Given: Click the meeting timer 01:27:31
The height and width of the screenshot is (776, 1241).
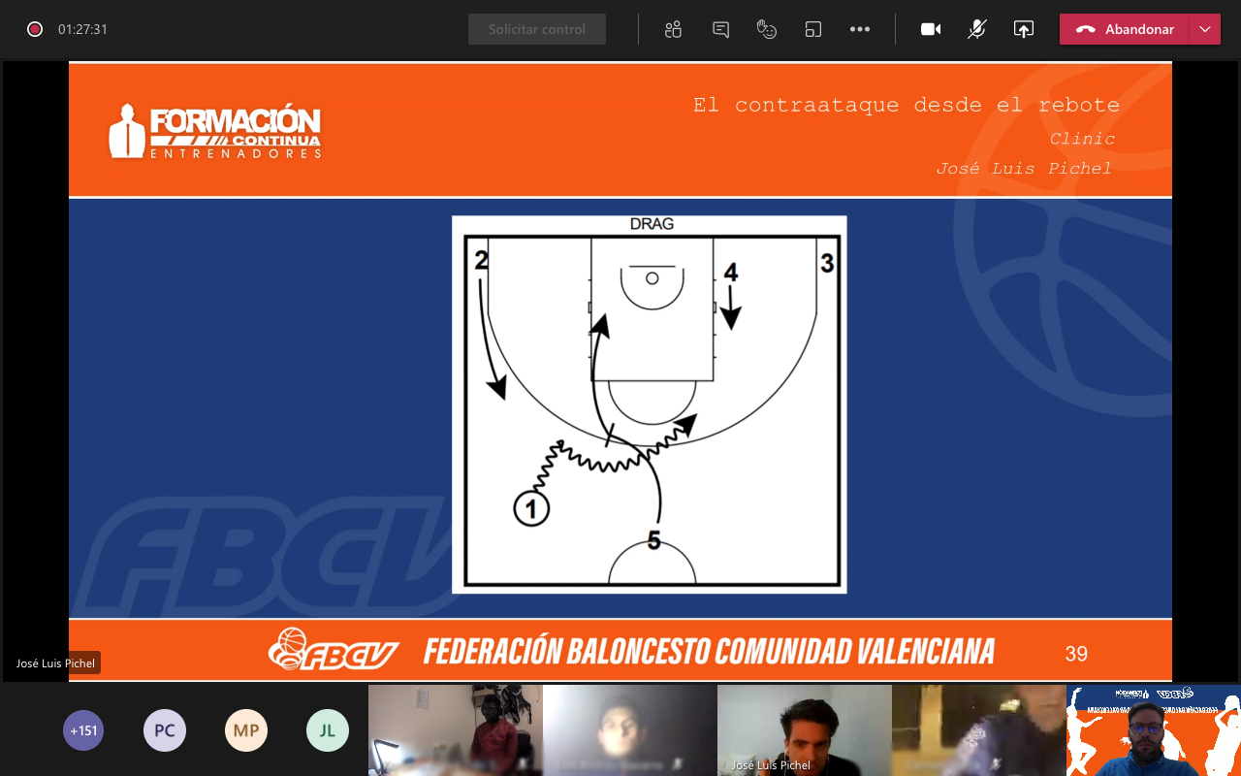Looking at the screenshot, I should pyautogui.click(x=82, y=29).
